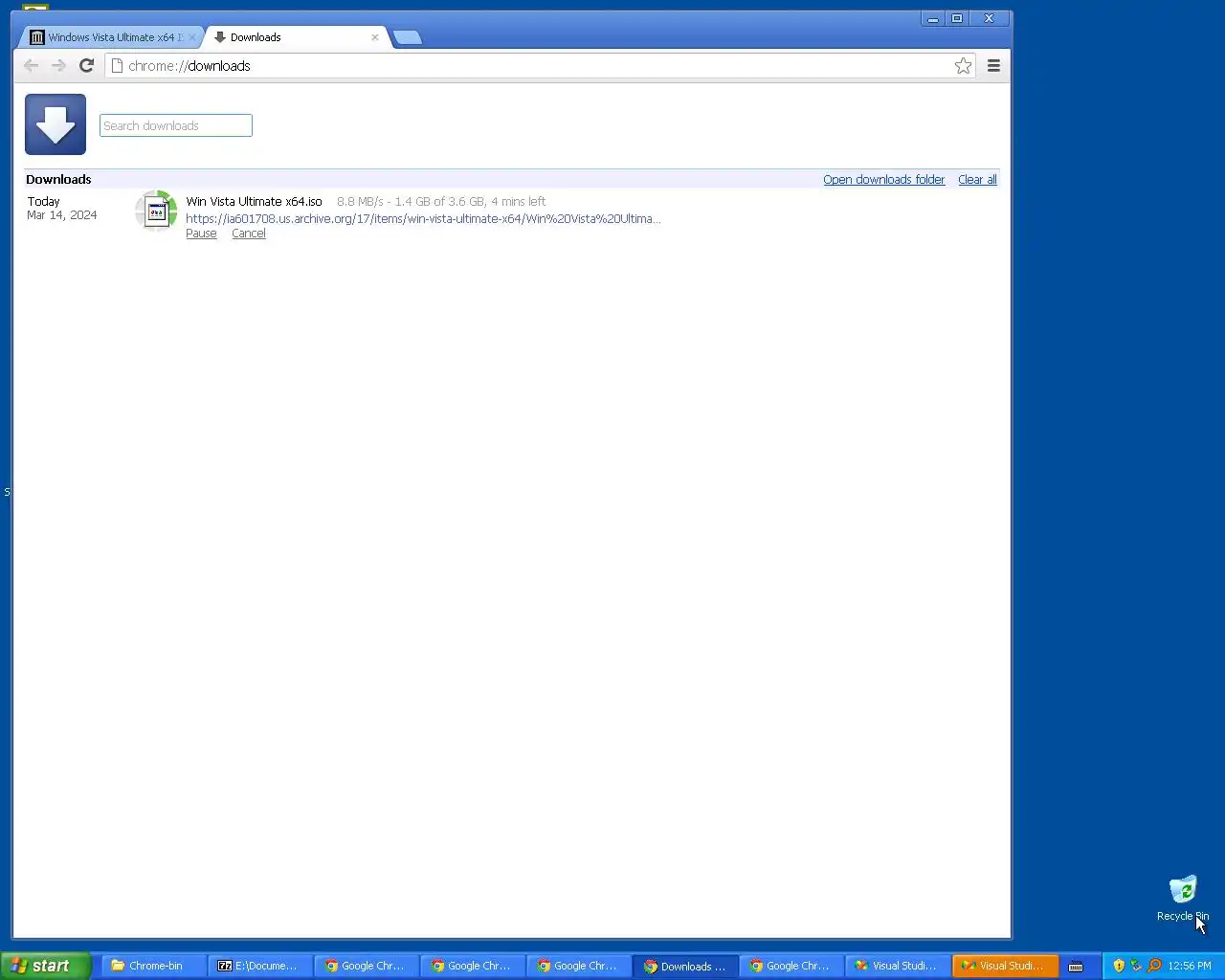The height and width of the screenshot is (980, 1225).
Task: Click the Win Vista Ultimate x64.iso filename
Action: 254,202
